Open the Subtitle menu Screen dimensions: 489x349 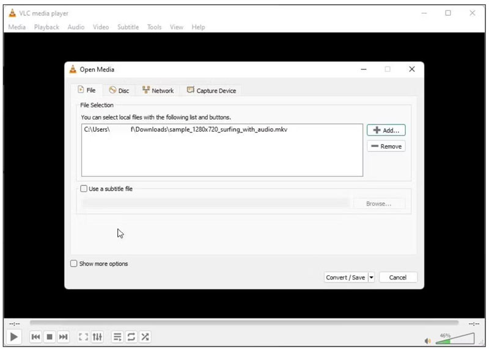click(x=128, y=27)
